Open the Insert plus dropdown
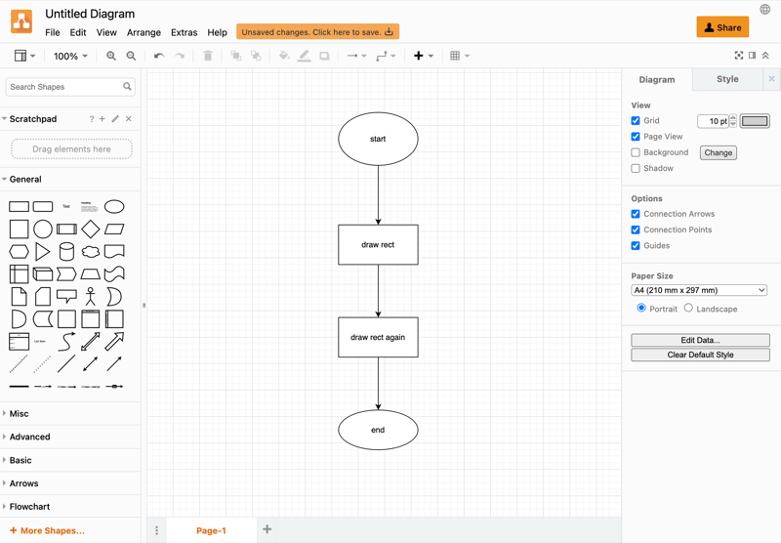Viewport: 781px width, 543px height. [424, 56]
